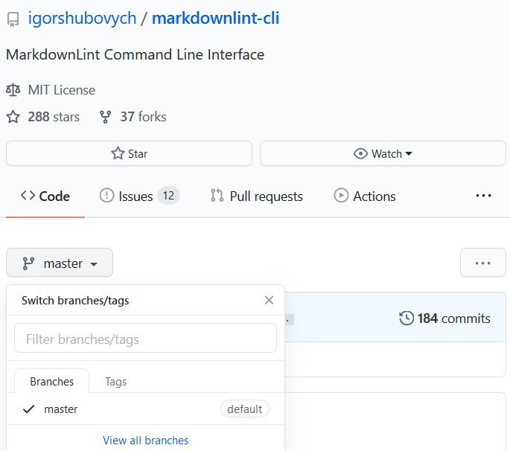View the 37 forks list

coord(143,117)
